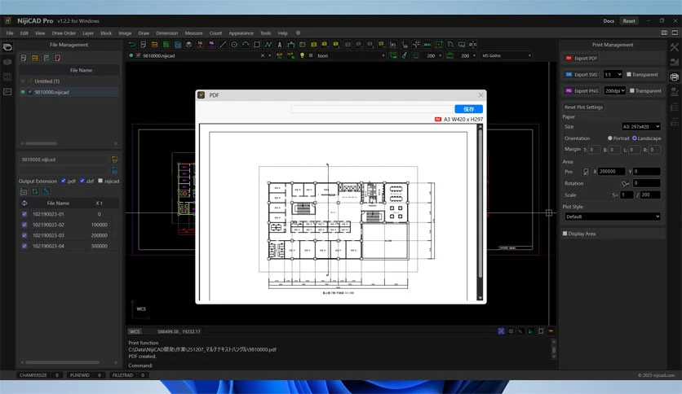The height and width of the screenshot is (394, 682).
Task: Toggle the snap icon in status bar
Action: [x=501, y=331]
